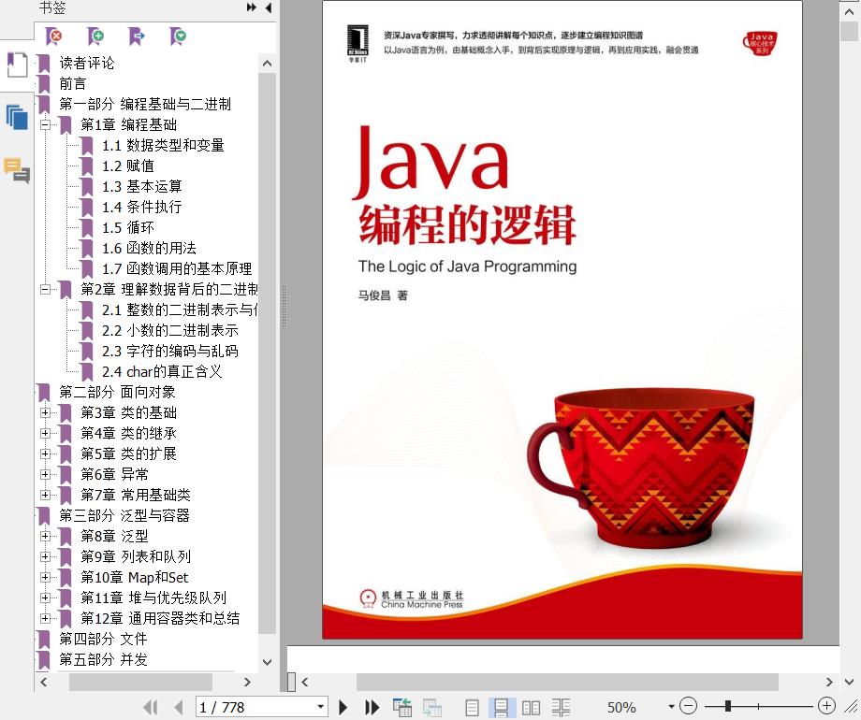Expand 第4章 类的继承 node

point(46,434)
